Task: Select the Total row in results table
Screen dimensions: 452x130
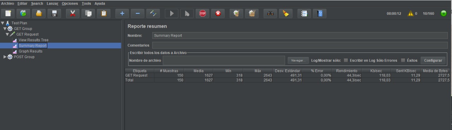Action: [x=287, y=80]
